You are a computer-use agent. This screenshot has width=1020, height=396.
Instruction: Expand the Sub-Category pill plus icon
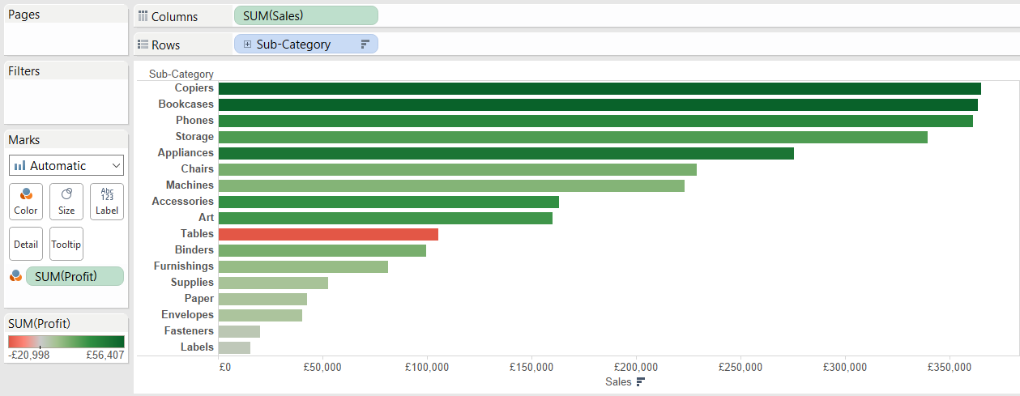pos(247,45)
